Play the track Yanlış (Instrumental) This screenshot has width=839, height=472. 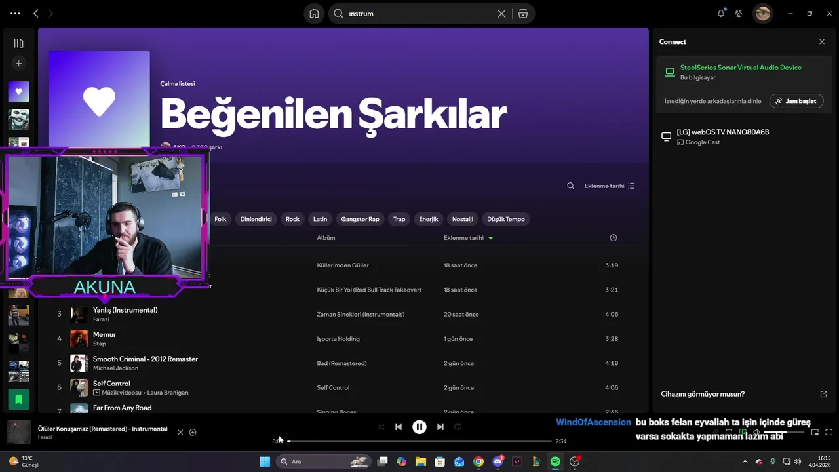point(125,310)
